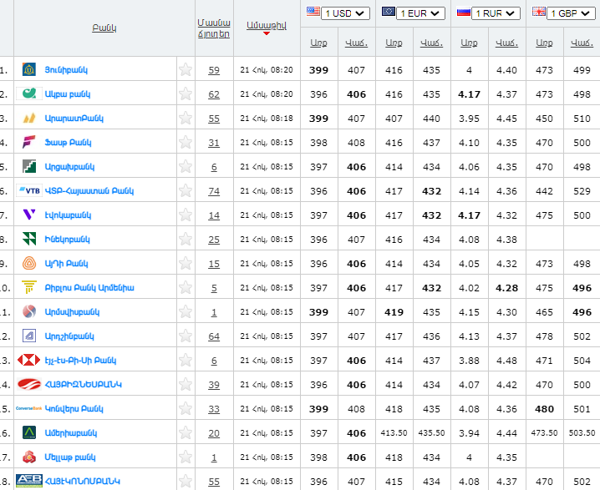This screenshot has height=490, width=600.
Task: Open the 1 RUR currency dropdown
Action: tap(496, 13)
